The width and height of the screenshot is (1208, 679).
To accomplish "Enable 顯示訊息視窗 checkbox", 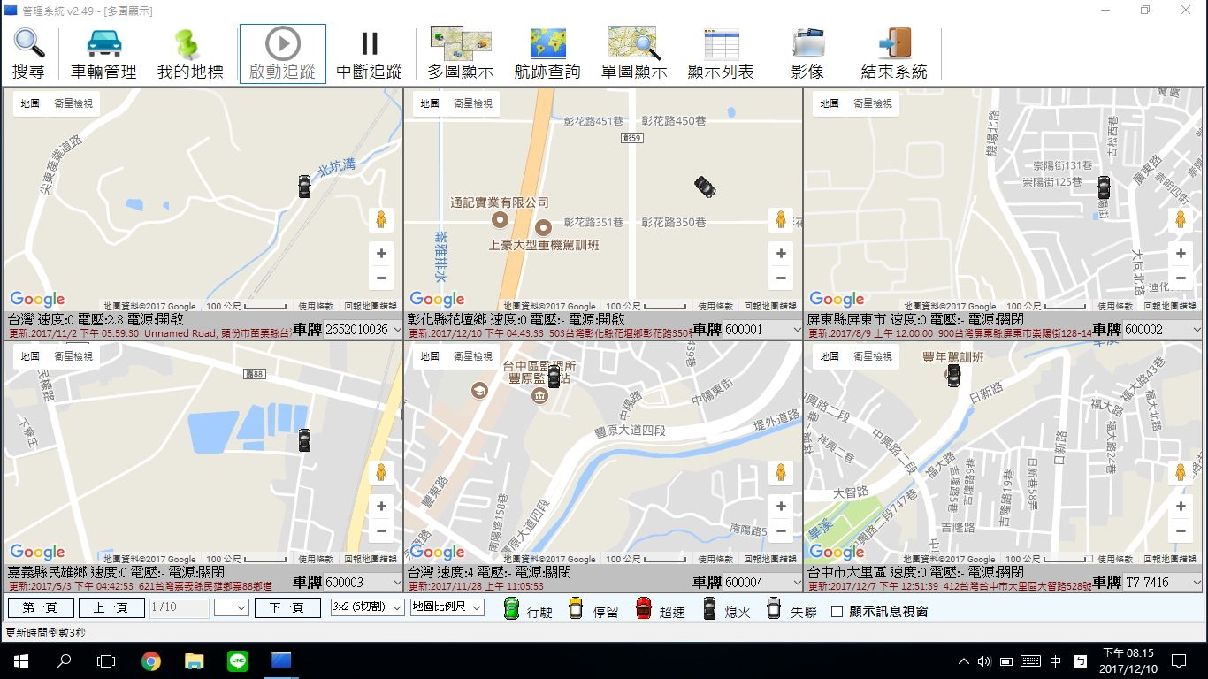I will pos(837,611).
